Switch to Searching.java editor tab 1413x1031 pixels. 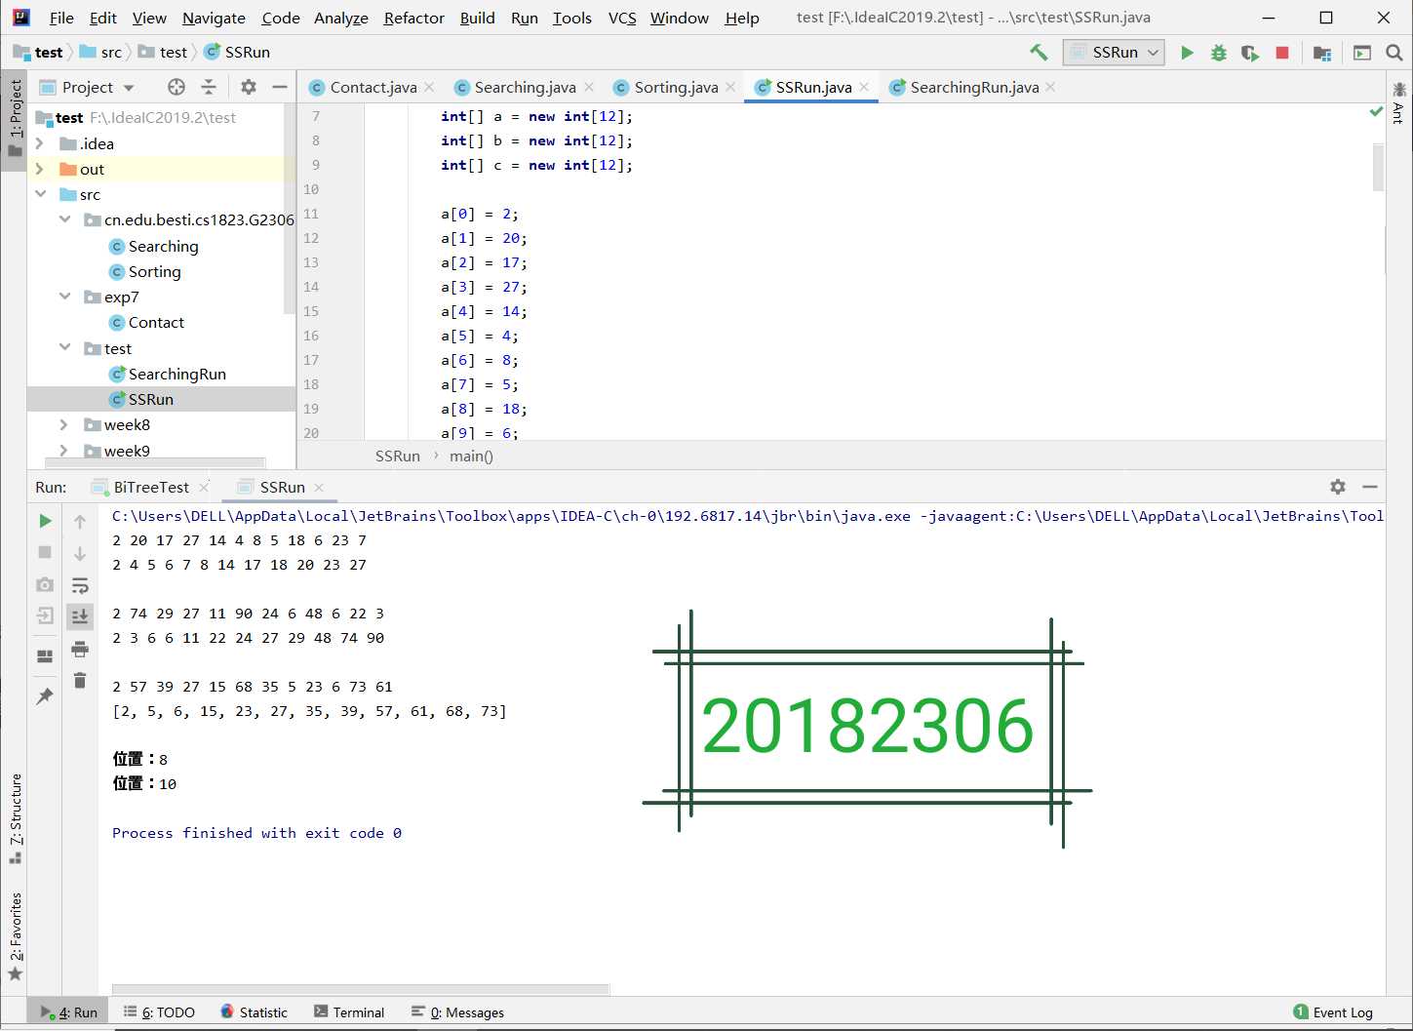(x=525, y=87)
